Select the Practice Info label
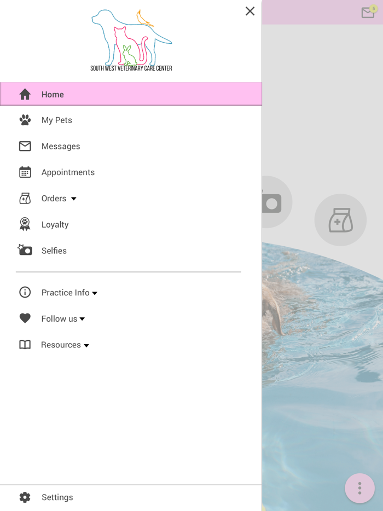Viewport: 383px width, 511px height. [65, 293]
